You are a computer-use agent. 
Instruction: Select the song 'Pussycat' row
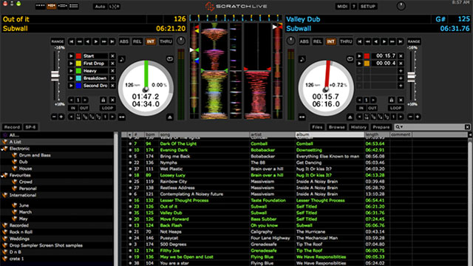point(294,238)
